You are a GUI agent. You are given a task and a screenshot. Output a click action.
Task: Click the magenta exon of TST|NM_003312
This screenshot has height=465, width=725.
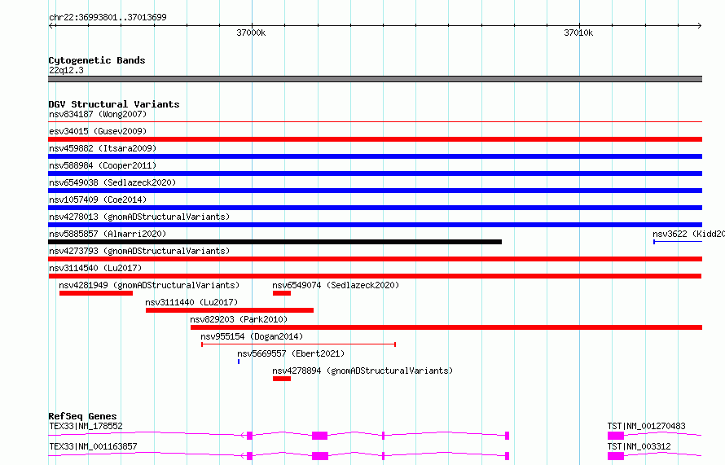(x=615, y=456)
